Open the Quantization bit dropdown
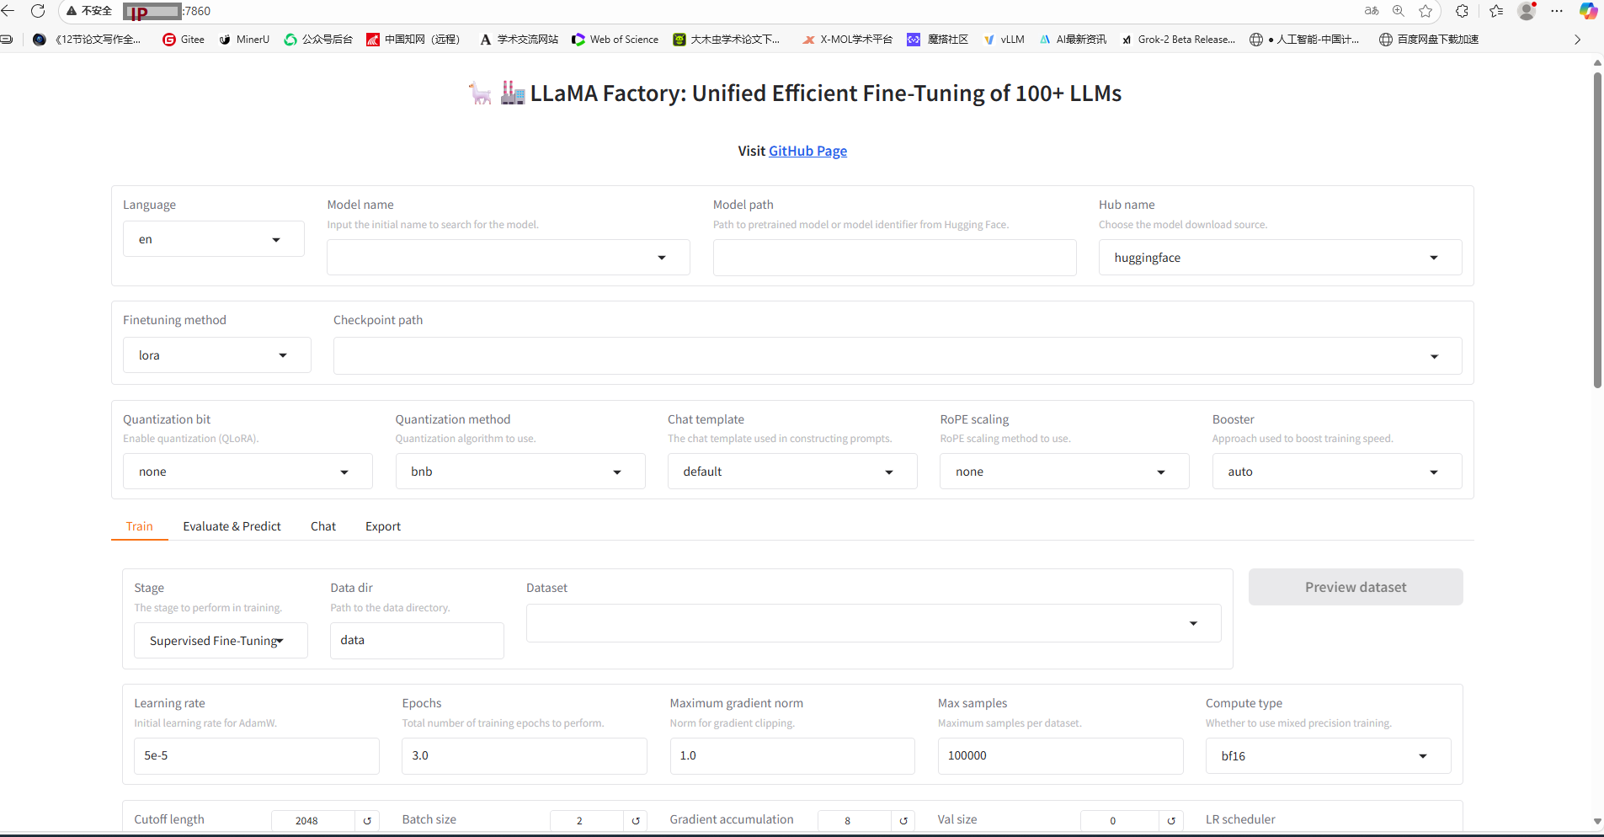The height and width of the screenshot is (837, 1604). [x=248, y=472]
